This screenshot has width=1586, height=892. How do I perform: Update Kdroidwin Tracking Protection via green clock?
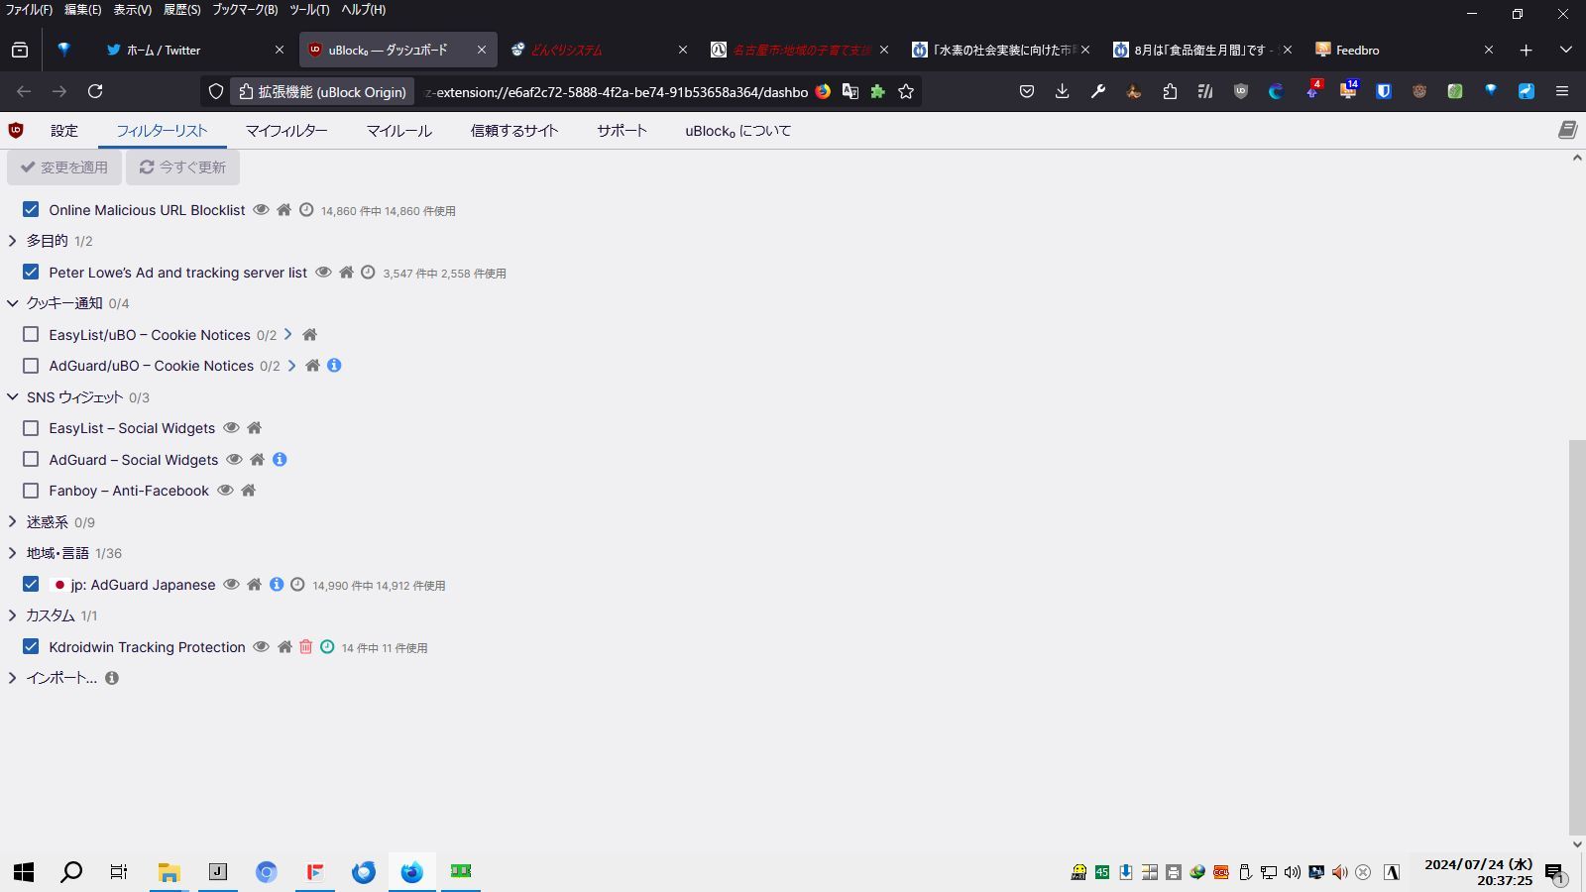tap(327, 647)
